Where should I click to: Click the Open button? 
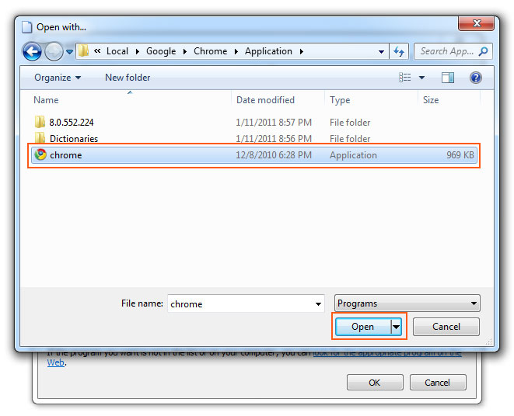[x=362, y=327]
